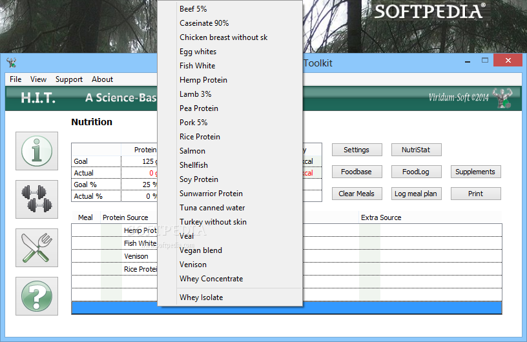The width and height of the screenshot is (527, 342).
Task: Choose Whey Isolate at menu bottom
Action: pyautogui.click(x=230, y=297)
